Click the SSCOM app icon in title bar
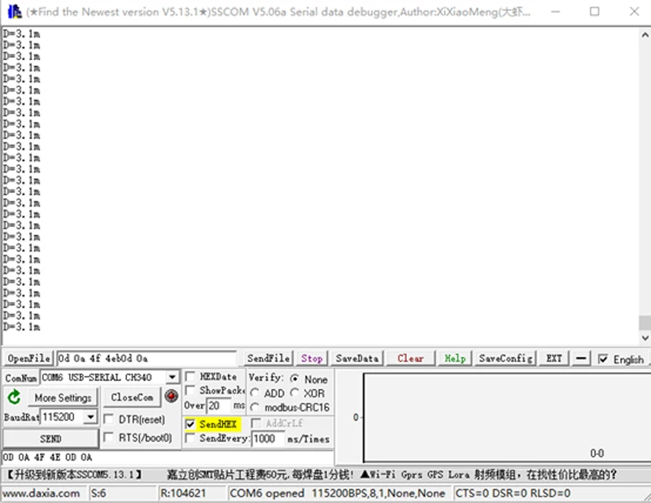The image size is (651, 503). tap(15, 11)
